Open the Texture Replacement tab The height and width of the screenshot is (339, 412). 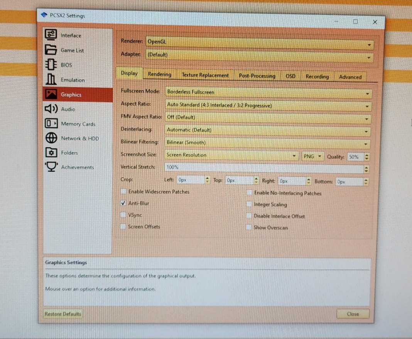click(205, 75)
